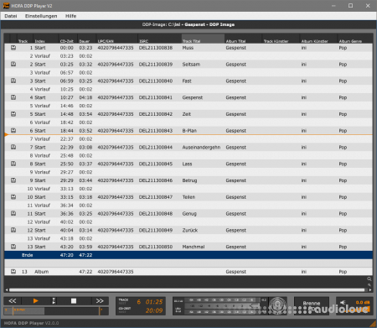Viewport: 377px width, 328px height.
Task: Click the Album row total time 47:22
Action: [85, 272]
